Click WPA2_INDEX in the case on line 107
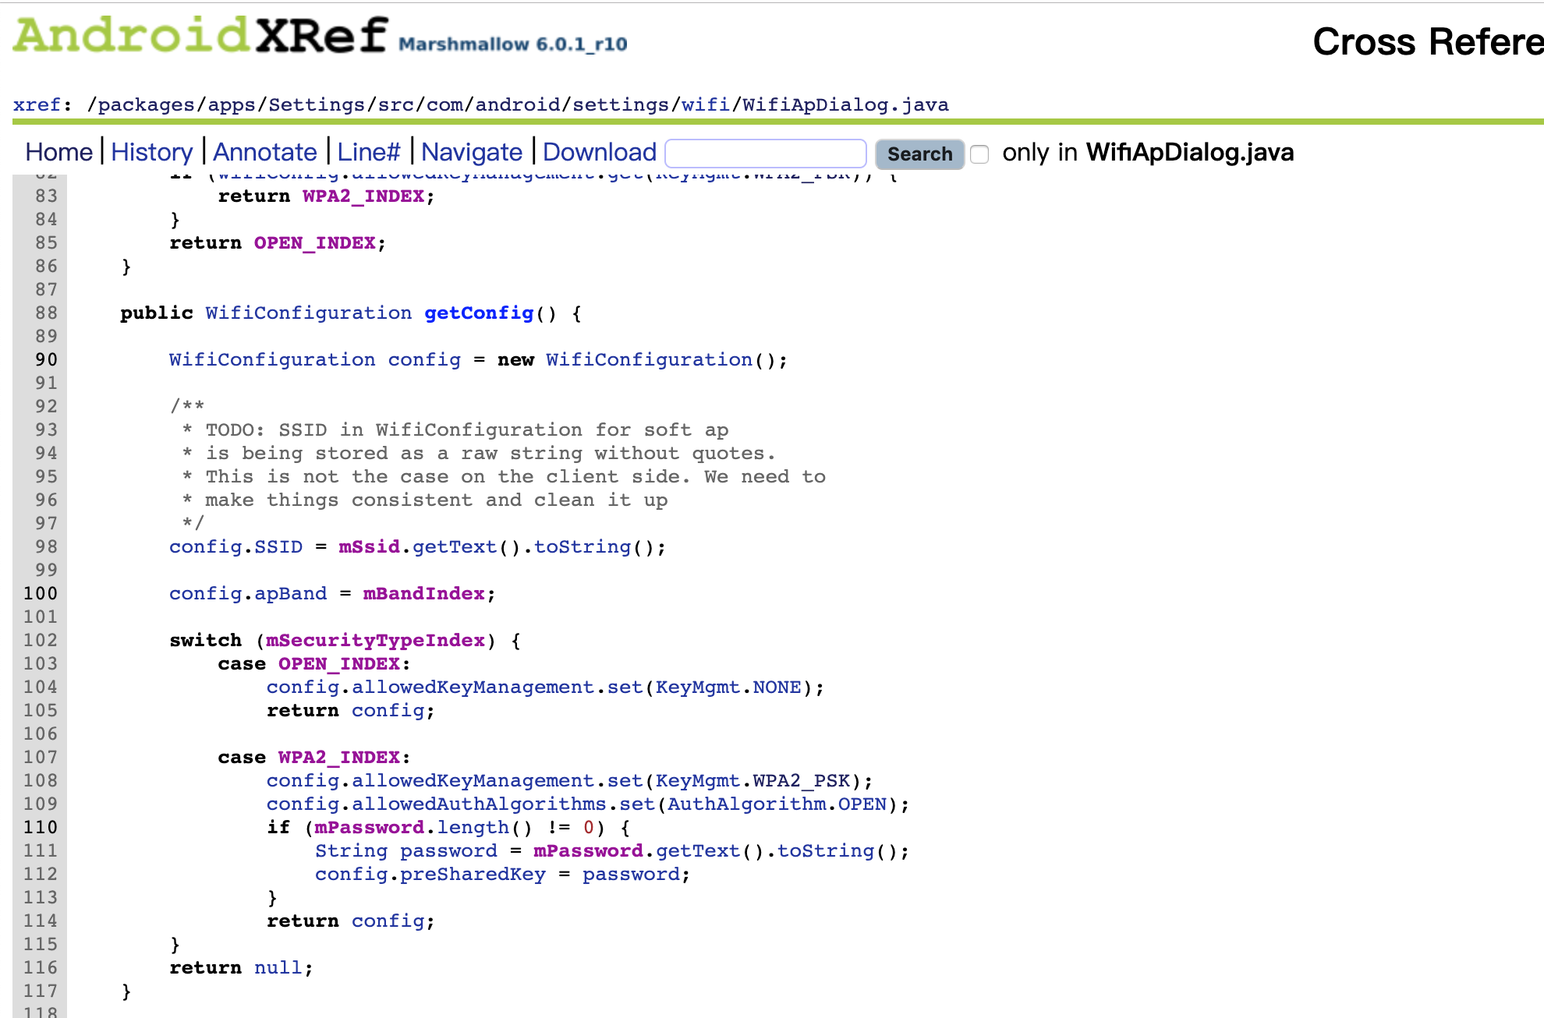 click(x=339, y=757)
